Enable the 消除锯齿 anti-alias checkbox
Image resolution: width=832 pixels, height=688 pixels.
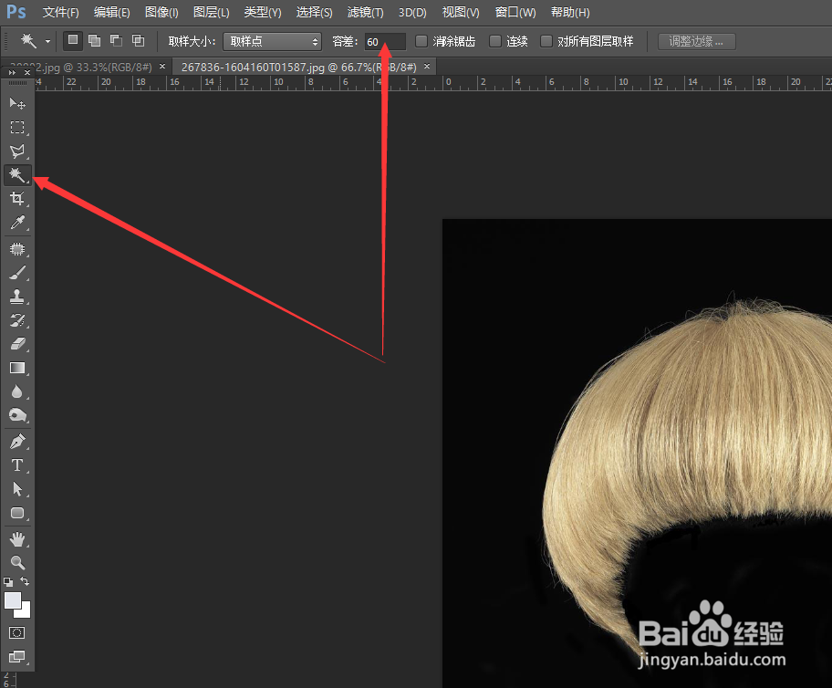tap(421, 41)
